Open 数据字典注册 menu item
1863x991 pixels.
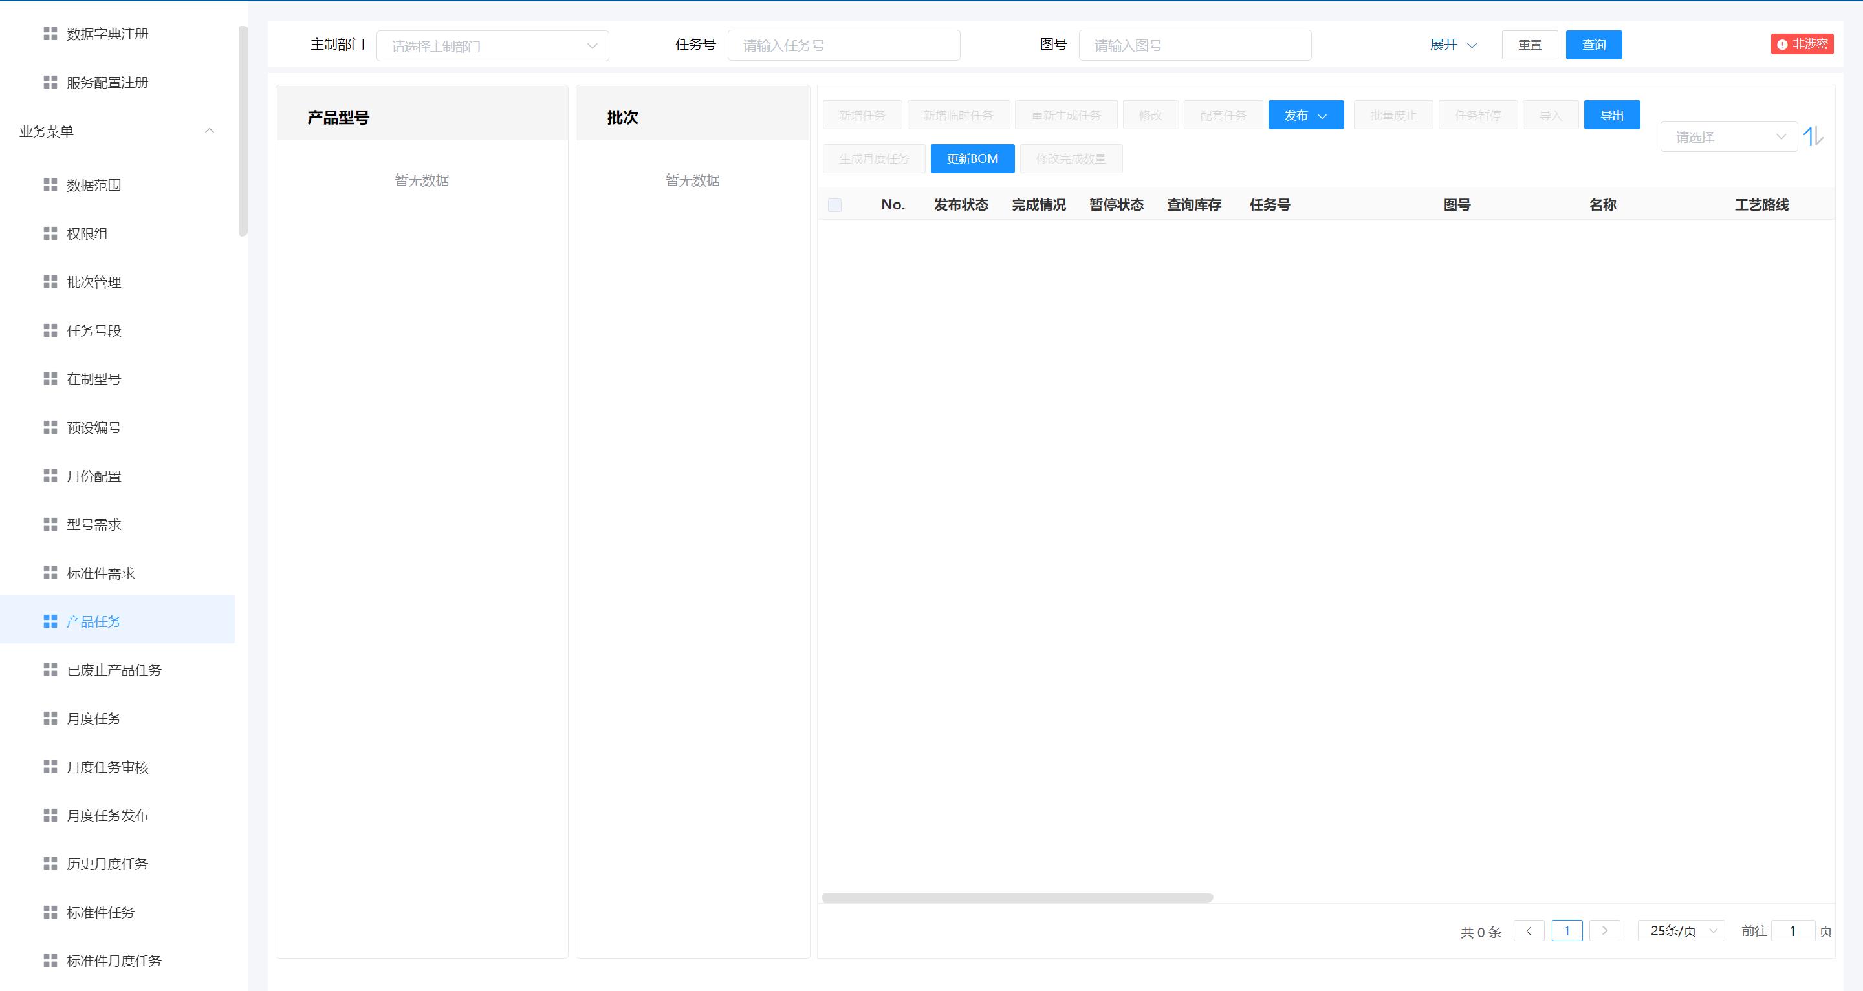(x=117, y=34)
